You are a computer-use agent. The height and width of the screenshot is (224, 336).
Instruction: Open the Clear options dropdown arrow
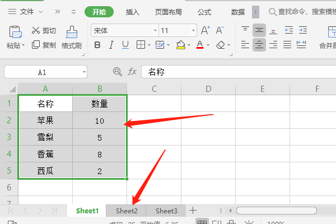(x=228, y=45)
